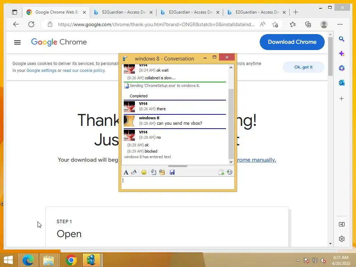Open Edge Settings and more menu
Image resolution: width=356 pixels, height=267 pixels.
pos(340,24)
